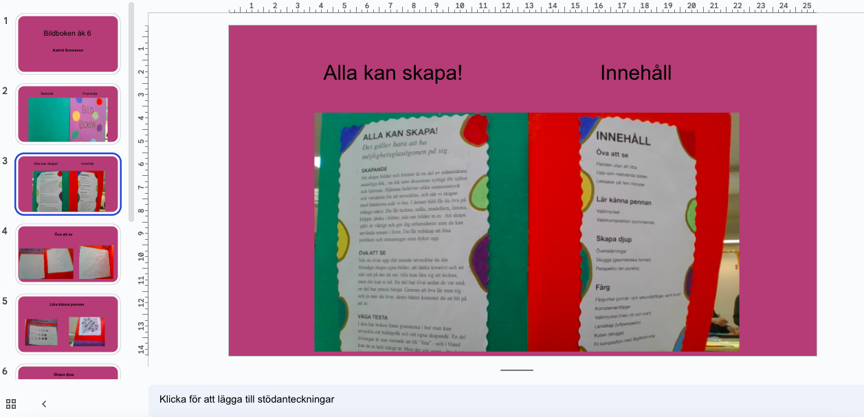Open the grid view of slides
Image resolution: width=864 pixels, height=417 pixels.
(11, 404)
